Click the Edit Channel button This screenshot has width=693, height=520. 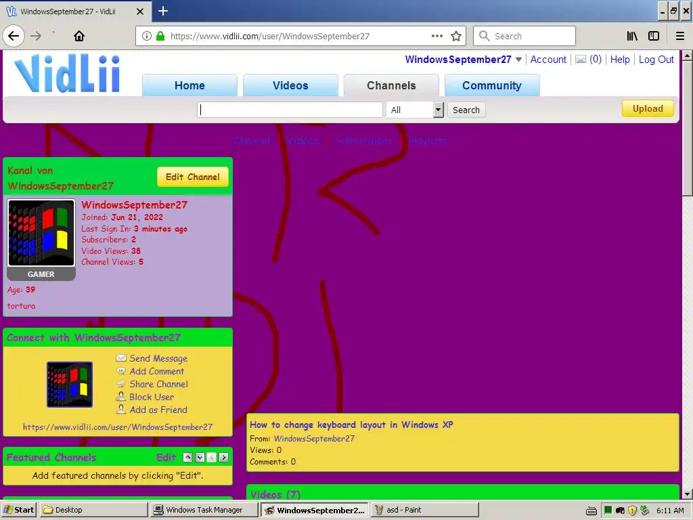(x=193, y=177)
